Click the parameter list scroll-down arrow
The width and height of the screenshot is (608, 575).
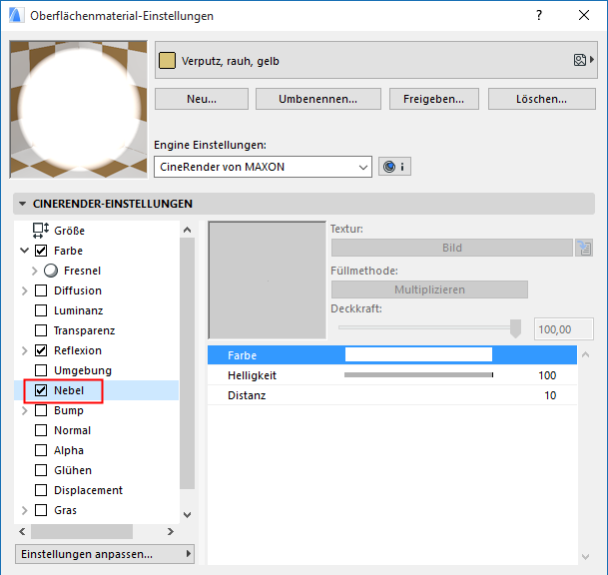[585, 557]
